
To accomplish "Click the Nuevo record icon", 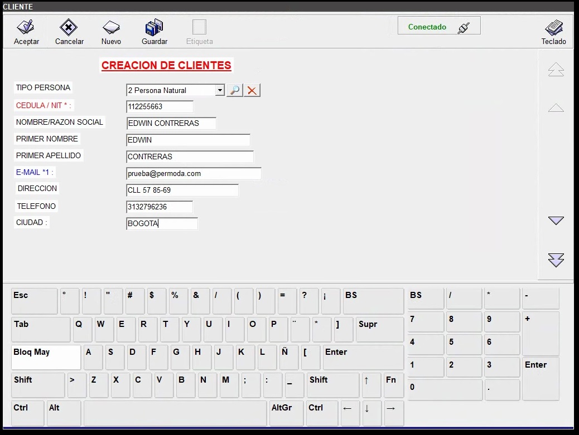I will pos(111,28).
